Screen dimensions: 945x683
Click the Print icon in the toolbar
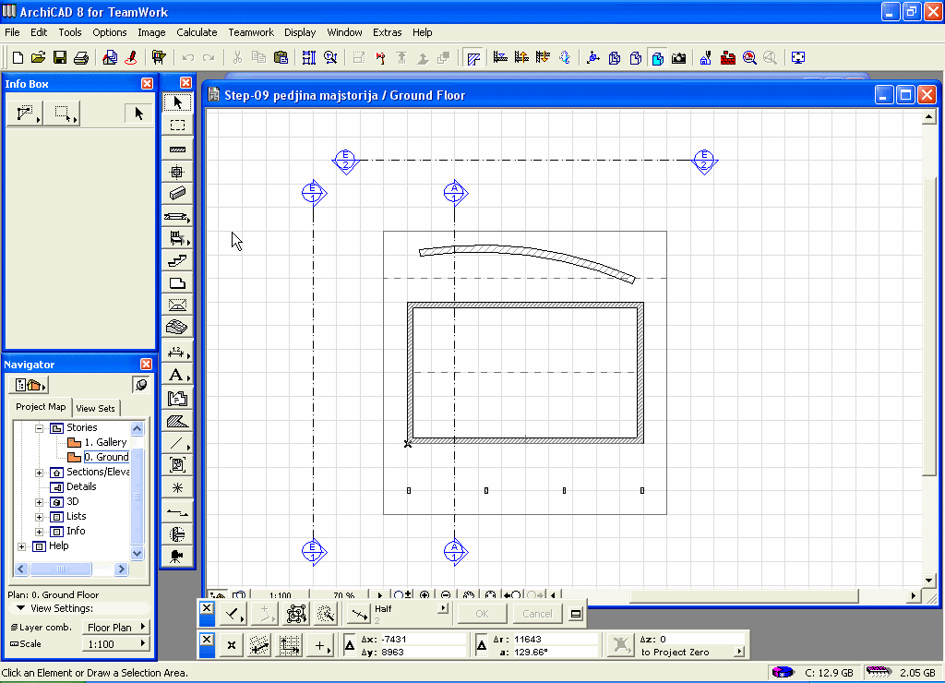click(81, 58)
